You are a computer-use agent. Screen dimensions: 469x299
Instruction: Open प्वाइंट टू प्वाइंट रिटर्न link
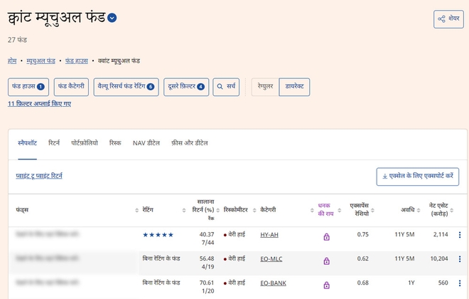click(39, 175)
